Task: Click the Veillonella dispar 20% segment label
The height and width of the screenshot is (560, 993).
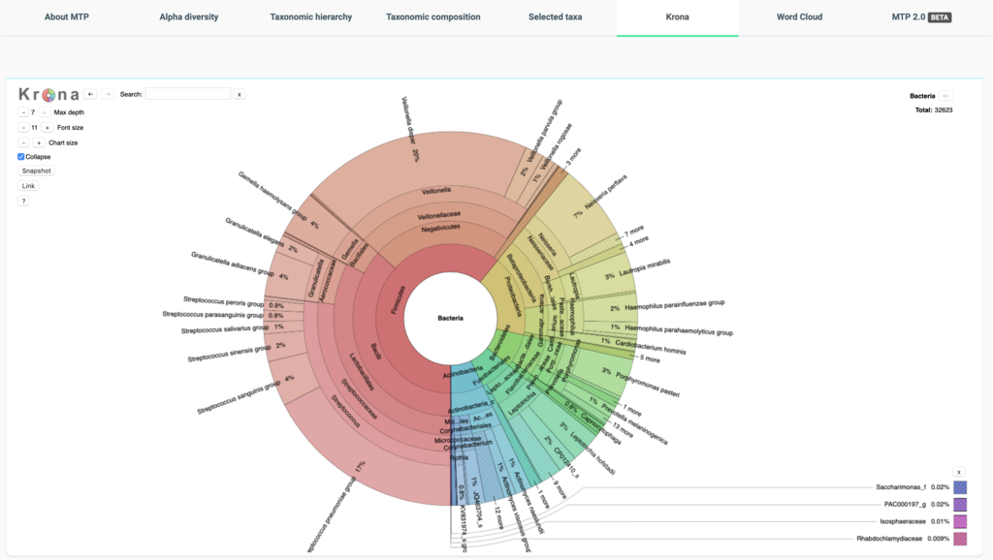Action: coord(410,129)
